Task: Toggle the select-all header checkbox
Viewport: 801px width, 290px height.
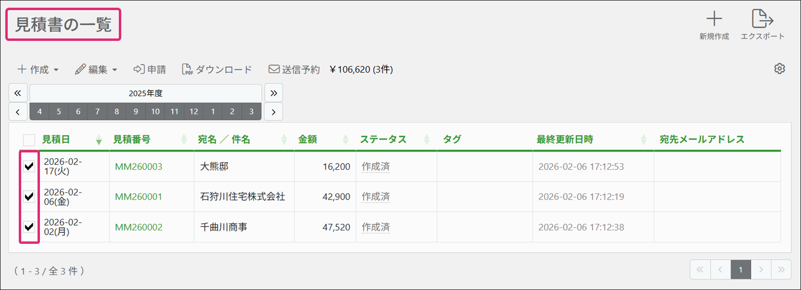Action: tap(29, 140)
